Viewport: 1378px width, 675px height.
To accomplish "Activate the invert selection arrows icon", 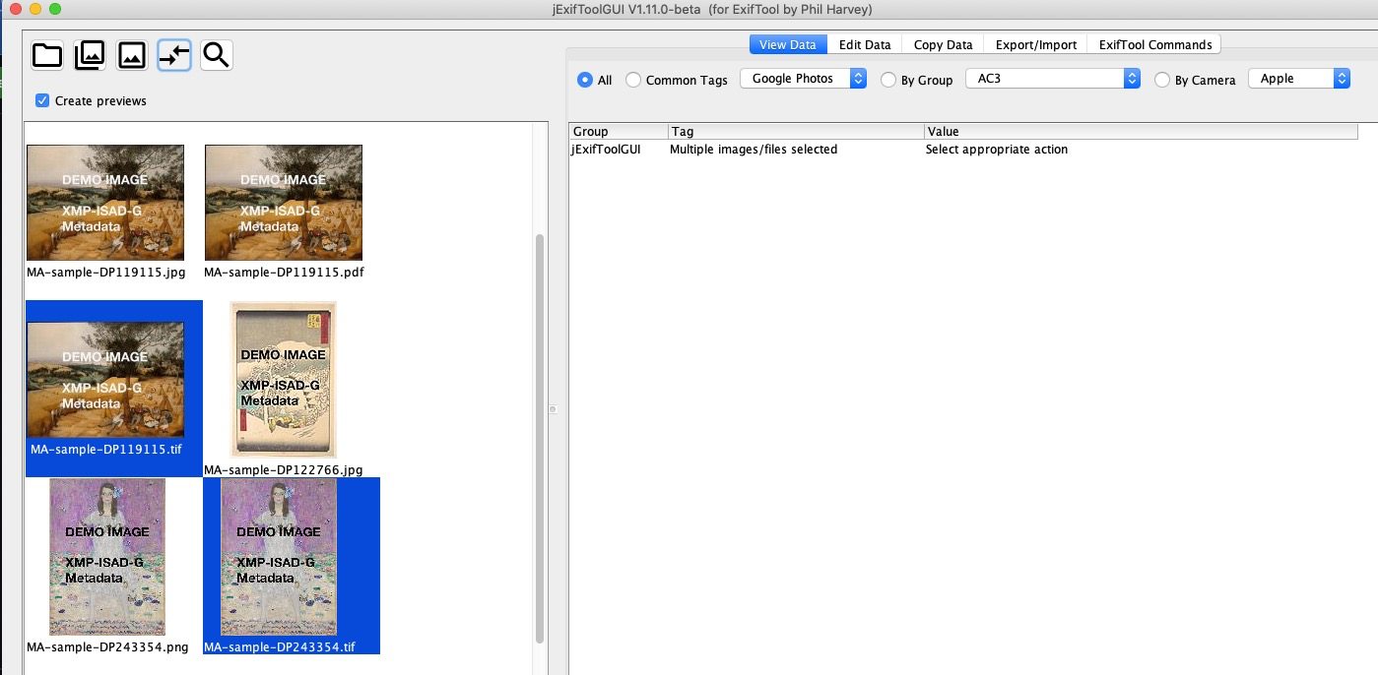I will (x=173, y=55).
